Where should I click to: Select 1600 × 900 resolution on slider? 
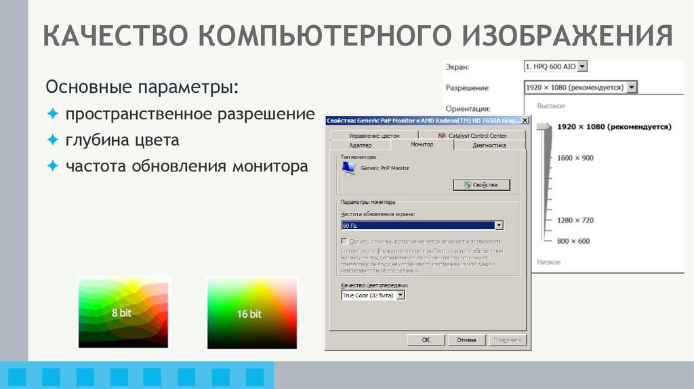(x=575, y=158)
